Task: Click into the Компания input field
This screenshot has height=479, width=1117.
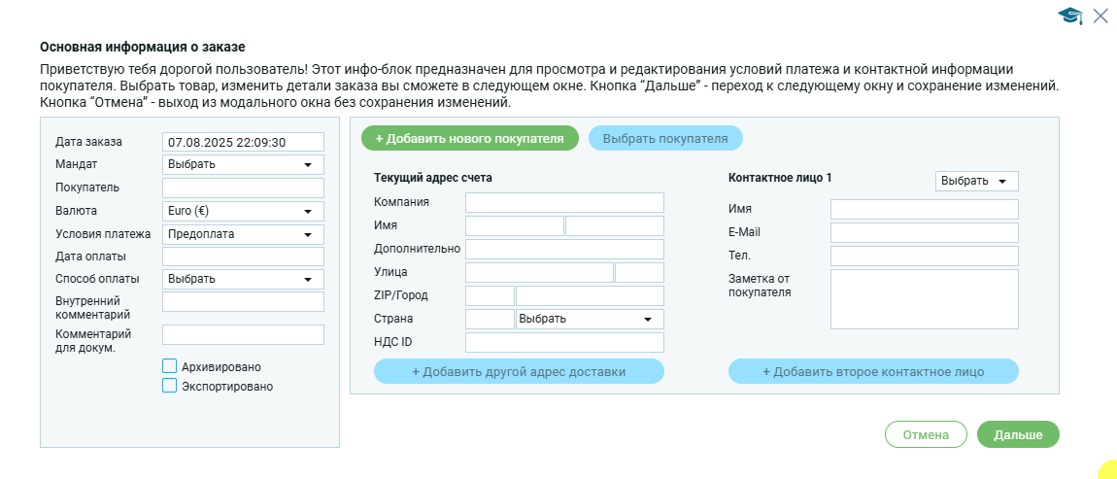Action: coord(564,202)
